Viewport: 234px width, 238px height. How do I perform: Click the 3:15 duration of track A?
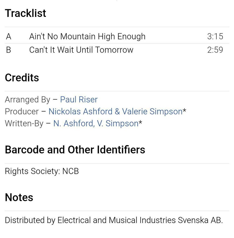pos(215,36)
